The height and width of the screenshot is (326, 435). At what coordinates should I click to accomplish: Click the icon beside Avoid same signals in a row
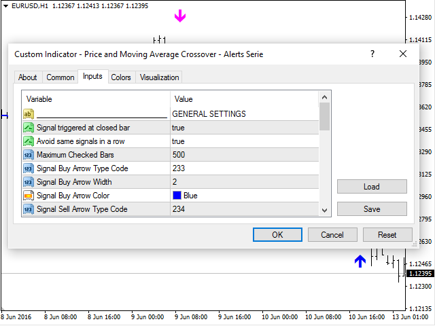[x=29, y=141]
